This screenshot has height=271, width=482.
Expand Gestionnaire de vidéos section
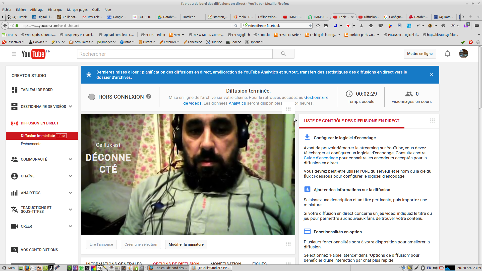click(x=71, y=107)
